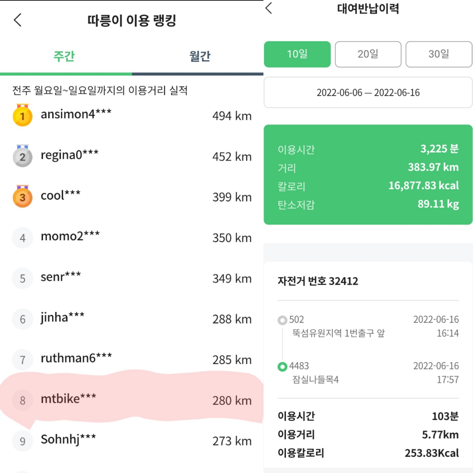
Task: Switch to the 월간 monthly tab
Action: 200,56
